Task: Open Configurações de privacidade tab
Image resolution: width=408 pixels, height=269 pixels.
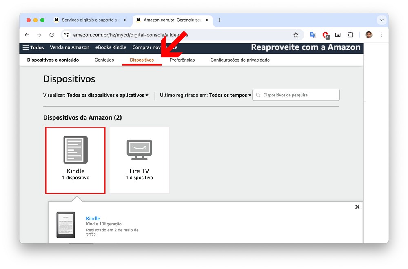Action: pyautogui.click(x=240, y=60)
